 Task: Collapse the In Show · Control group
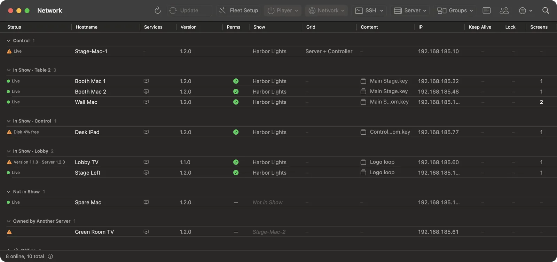tap(8, 121)
